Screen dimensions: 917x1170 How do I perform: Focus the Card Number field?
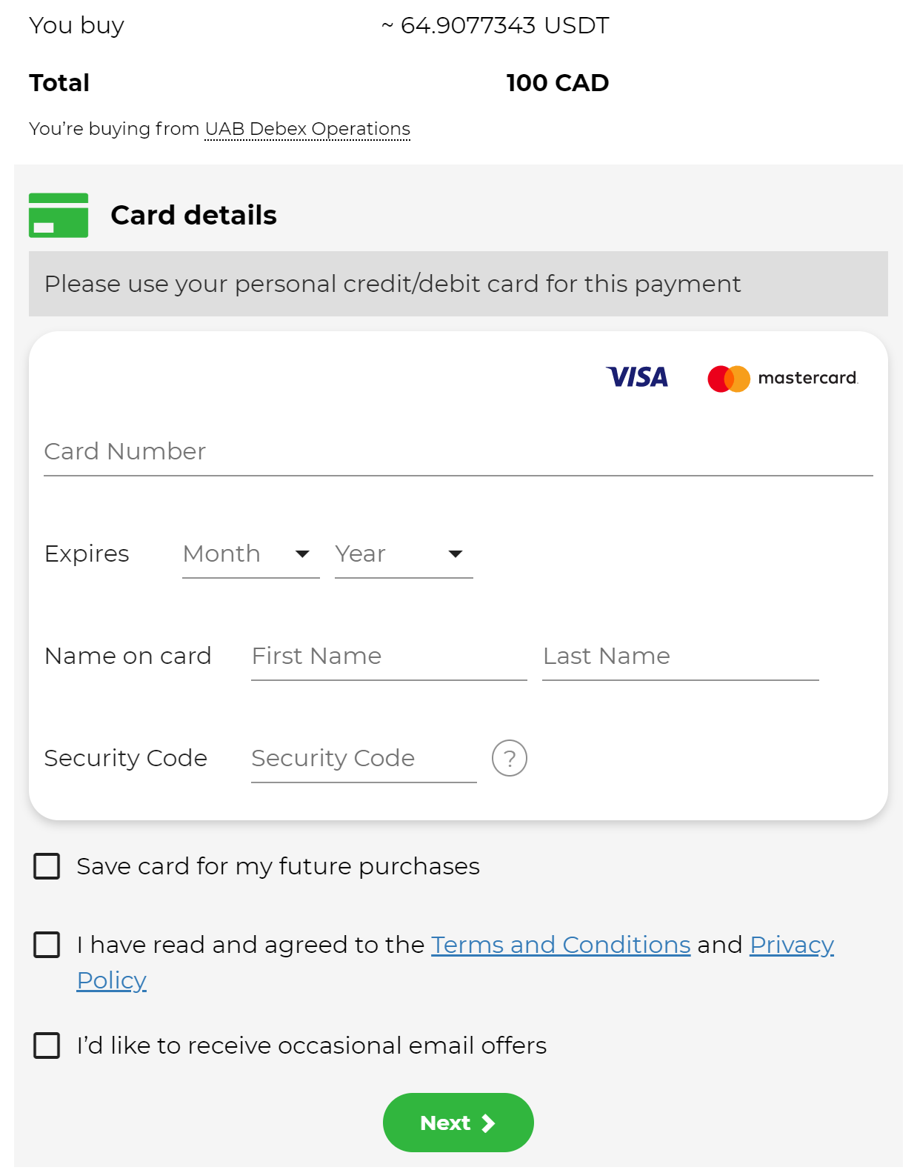(458, 451)
